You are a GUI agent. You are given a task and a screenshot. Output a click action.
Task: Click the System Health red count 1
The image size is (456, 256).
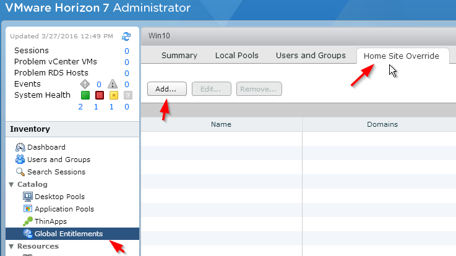coord(96,107)
